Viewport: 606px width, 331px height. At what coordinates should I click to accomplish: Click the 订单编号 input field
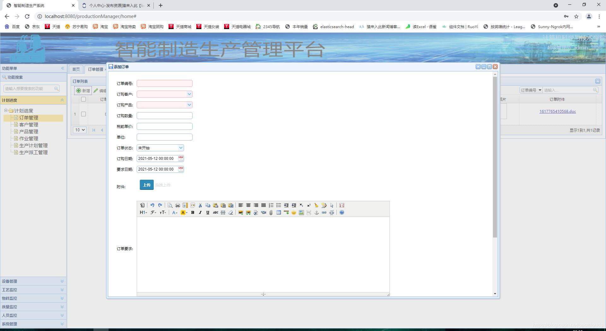[164, 83]
